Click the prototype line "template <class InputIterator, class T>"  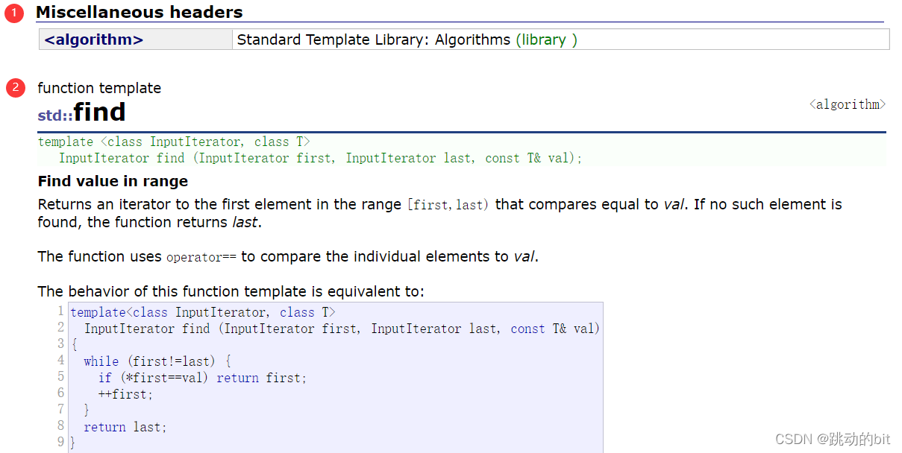coord(174,142)
